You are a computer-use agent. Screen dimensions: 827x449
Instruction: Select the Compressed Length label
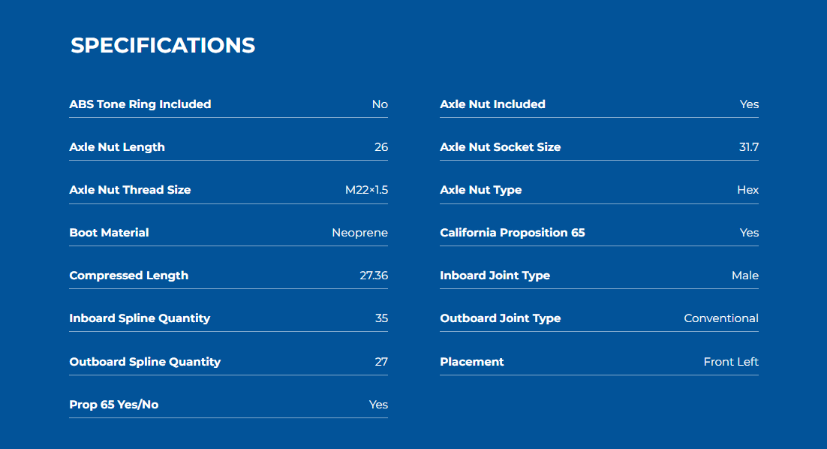pos(128,276)
